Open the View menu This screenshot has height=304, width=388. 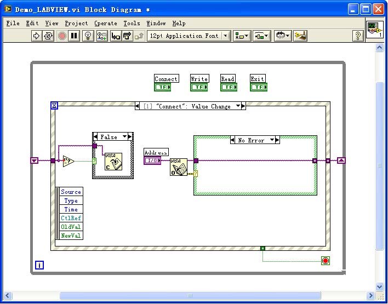pyautogui.click(x=52, y=23)
